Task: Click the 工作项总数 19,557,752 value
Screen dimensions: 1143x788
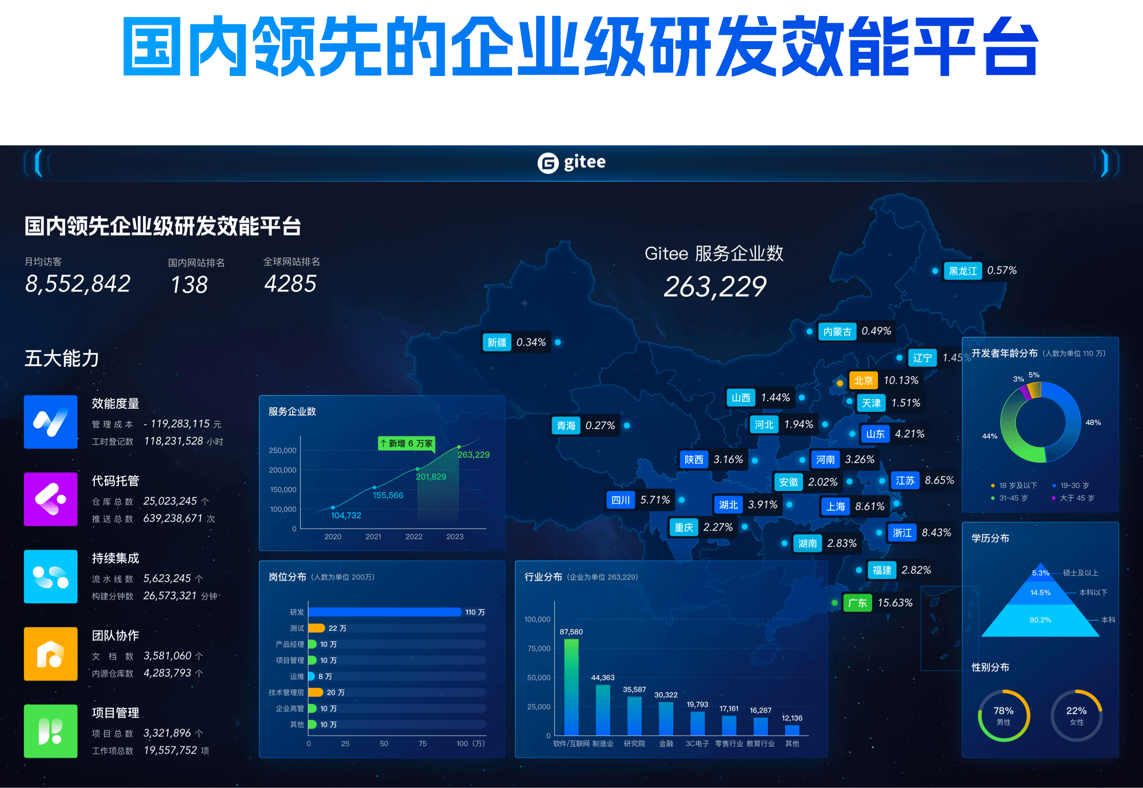Action: 170,750
